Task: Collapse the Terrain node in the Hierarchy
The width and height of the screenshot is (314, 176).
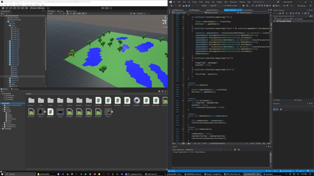Action: [x=6, y=22]
